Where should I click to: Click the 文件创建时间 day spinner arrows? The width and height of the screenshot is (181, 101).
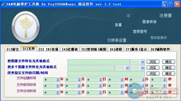click(x=100, y=80)
